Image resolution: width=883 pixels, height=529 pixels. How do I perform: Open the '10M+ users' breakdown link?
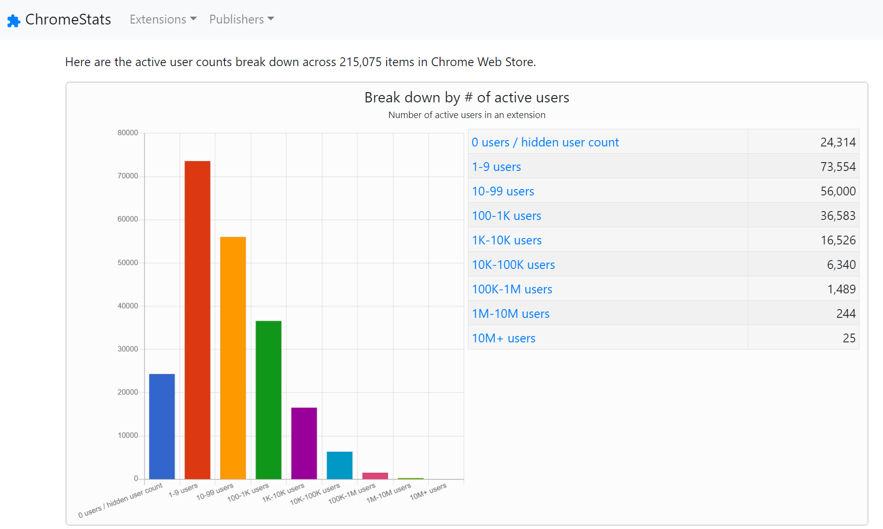click(503, 338)
